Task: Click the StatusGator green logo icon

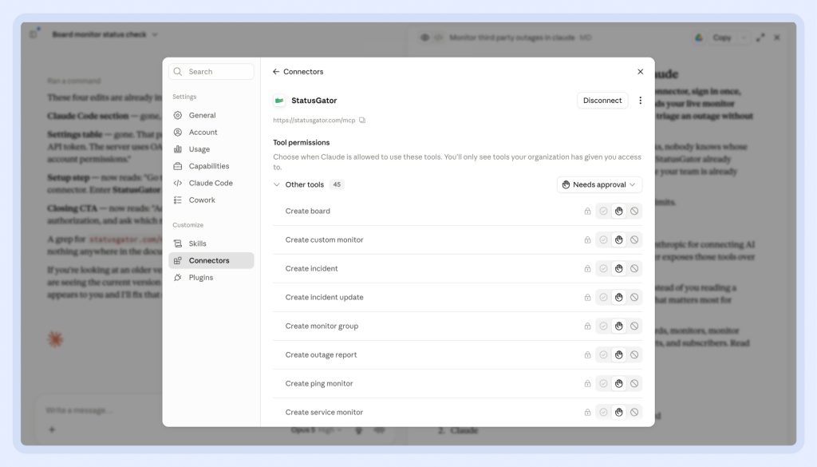Action: coord(279,101)
